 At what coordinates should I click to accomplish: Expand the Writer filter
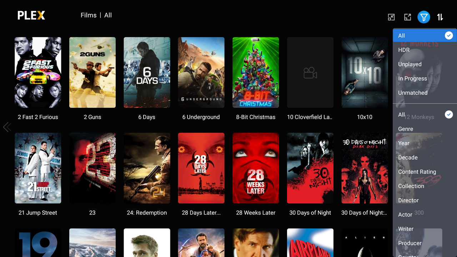point(425,229)
